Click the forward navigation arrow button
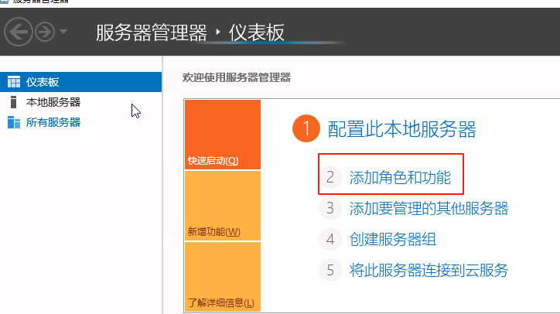560x314 pixels. (x=45, y=32)
